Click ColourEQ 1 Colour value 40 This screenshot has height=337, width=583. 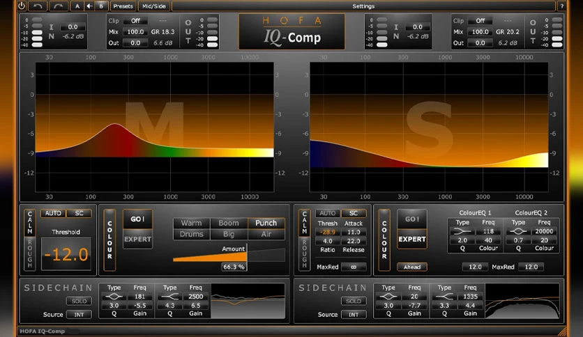tap(488, 240)
